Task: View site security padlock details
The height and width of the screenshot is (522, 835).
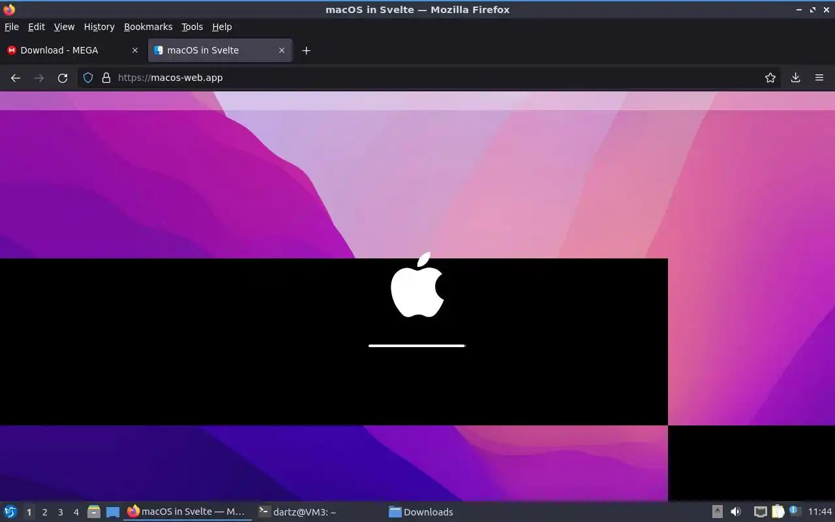Action: (106, 78)
